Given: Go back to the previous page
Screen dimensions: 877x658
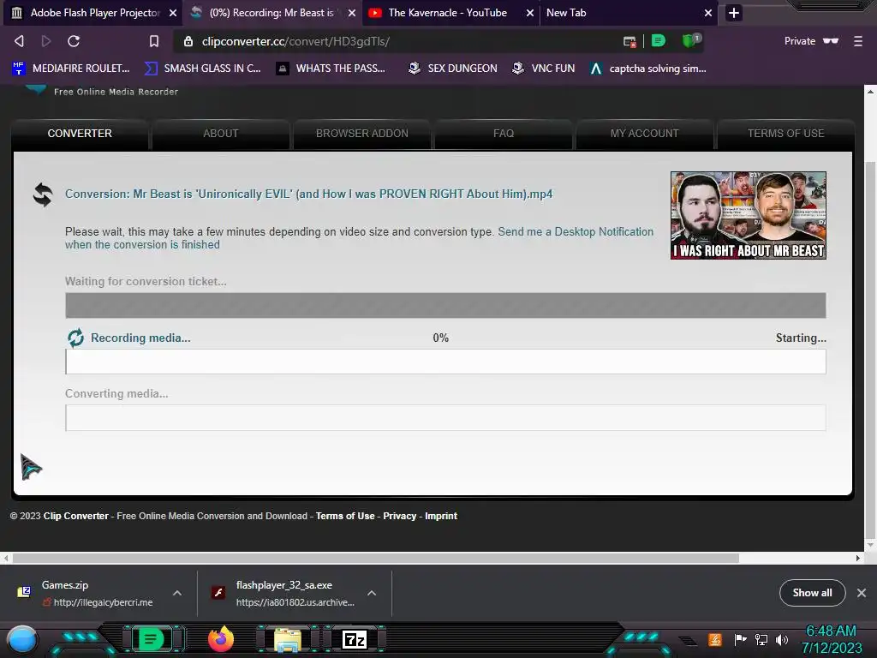Looking at the screenshot, I should click(19, 41).
